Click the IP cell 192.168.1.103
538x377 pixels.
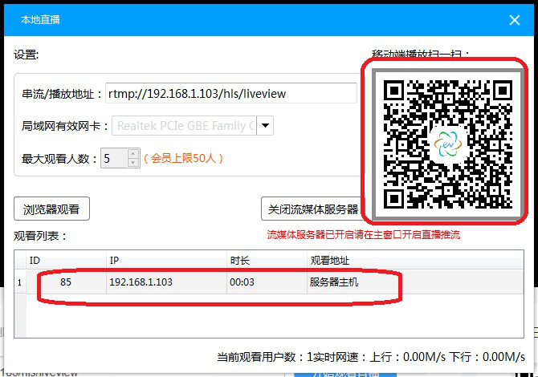click(x=166, y=282)
